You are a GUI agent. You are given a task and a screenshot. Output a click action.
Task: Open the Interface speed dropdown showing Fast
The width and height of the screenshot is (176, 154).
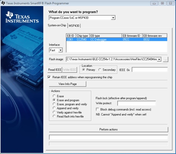tap(60, 50)
